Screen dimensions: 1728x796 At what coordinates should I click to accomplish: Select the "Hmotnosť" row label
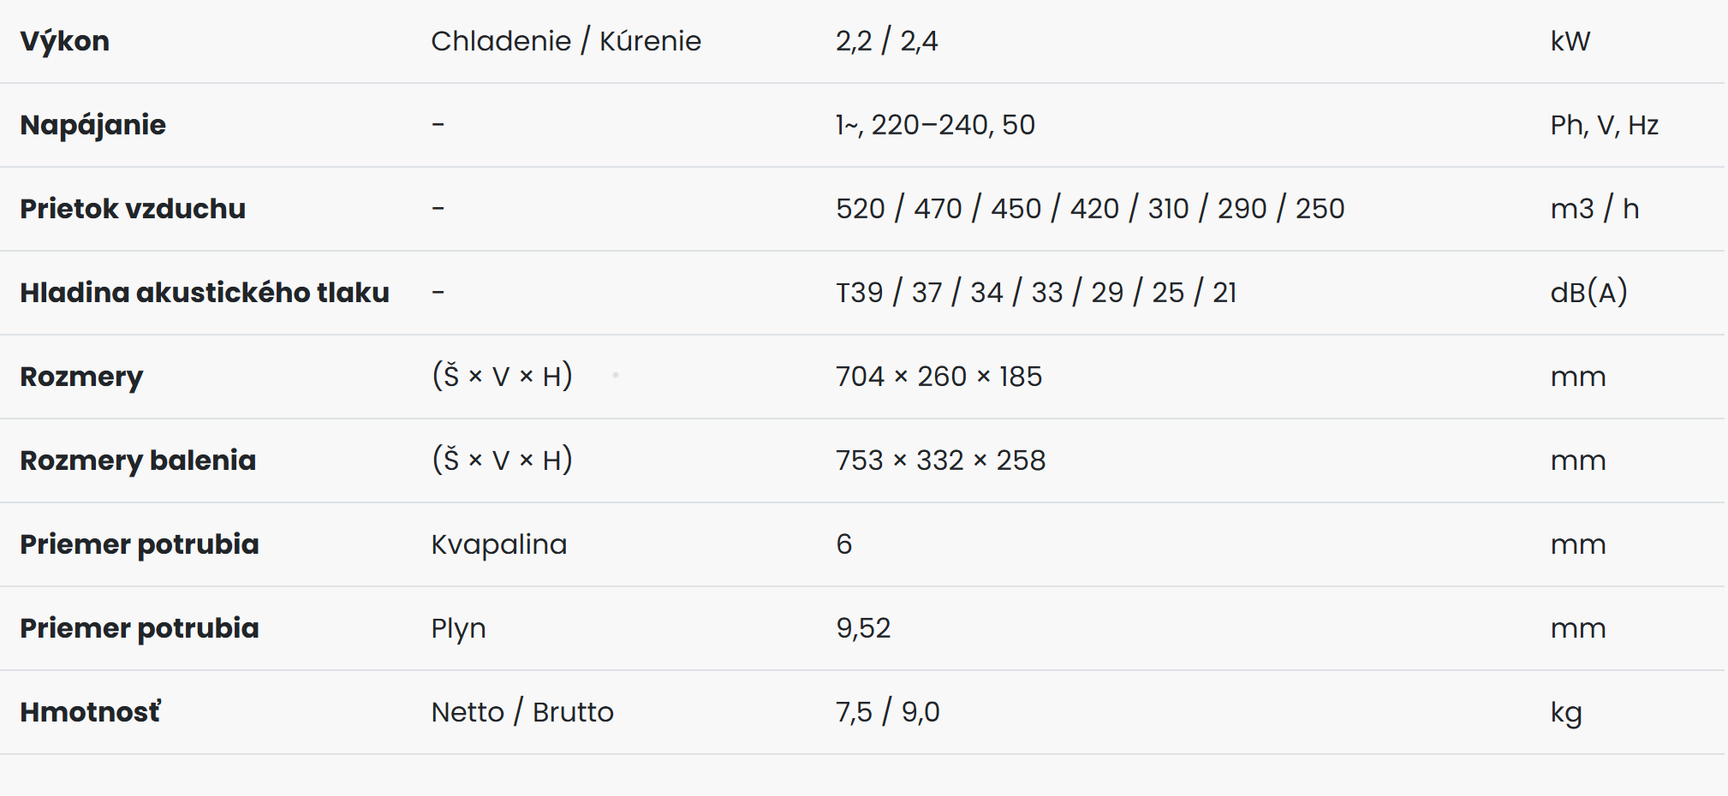coord(90,712)
